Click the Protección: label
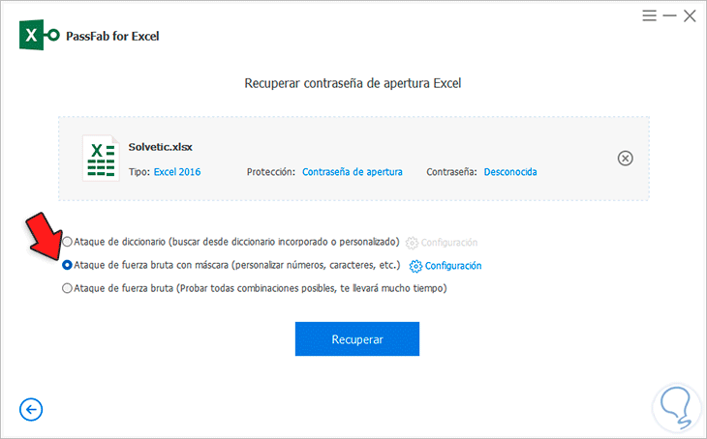This screenshot has height=439, width=707. (271, 172)
